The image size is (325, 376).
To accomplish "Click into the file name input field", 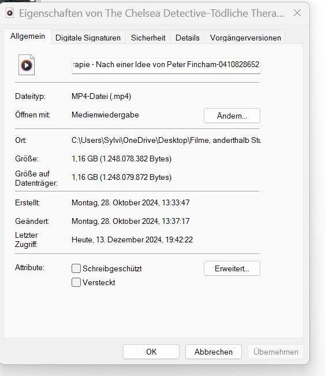I will (x=166, y=66).
